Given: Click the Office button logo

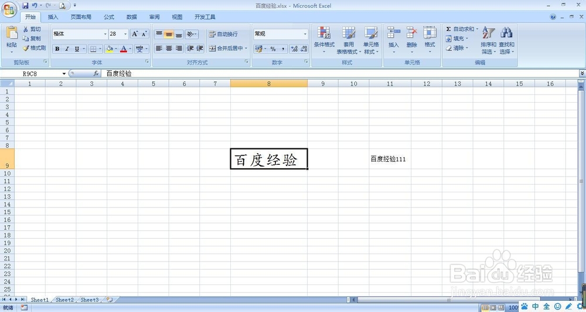Looking at the screenshot, I should pyautogui.click(x=9, y=10).
